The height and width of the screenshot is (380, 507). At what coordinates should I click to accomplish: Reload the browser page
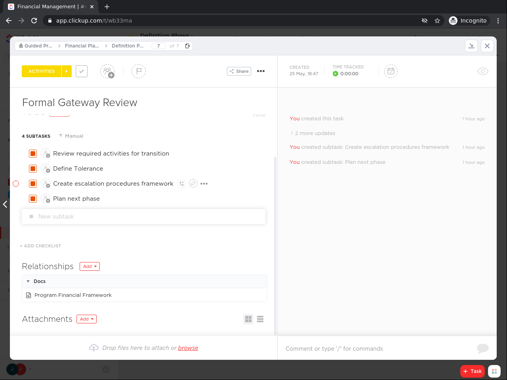(x=34, y=21)
